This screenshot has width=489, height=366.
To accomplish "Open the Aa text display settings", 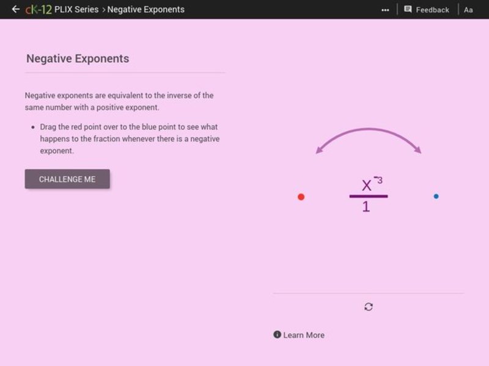I will (468, 9).
